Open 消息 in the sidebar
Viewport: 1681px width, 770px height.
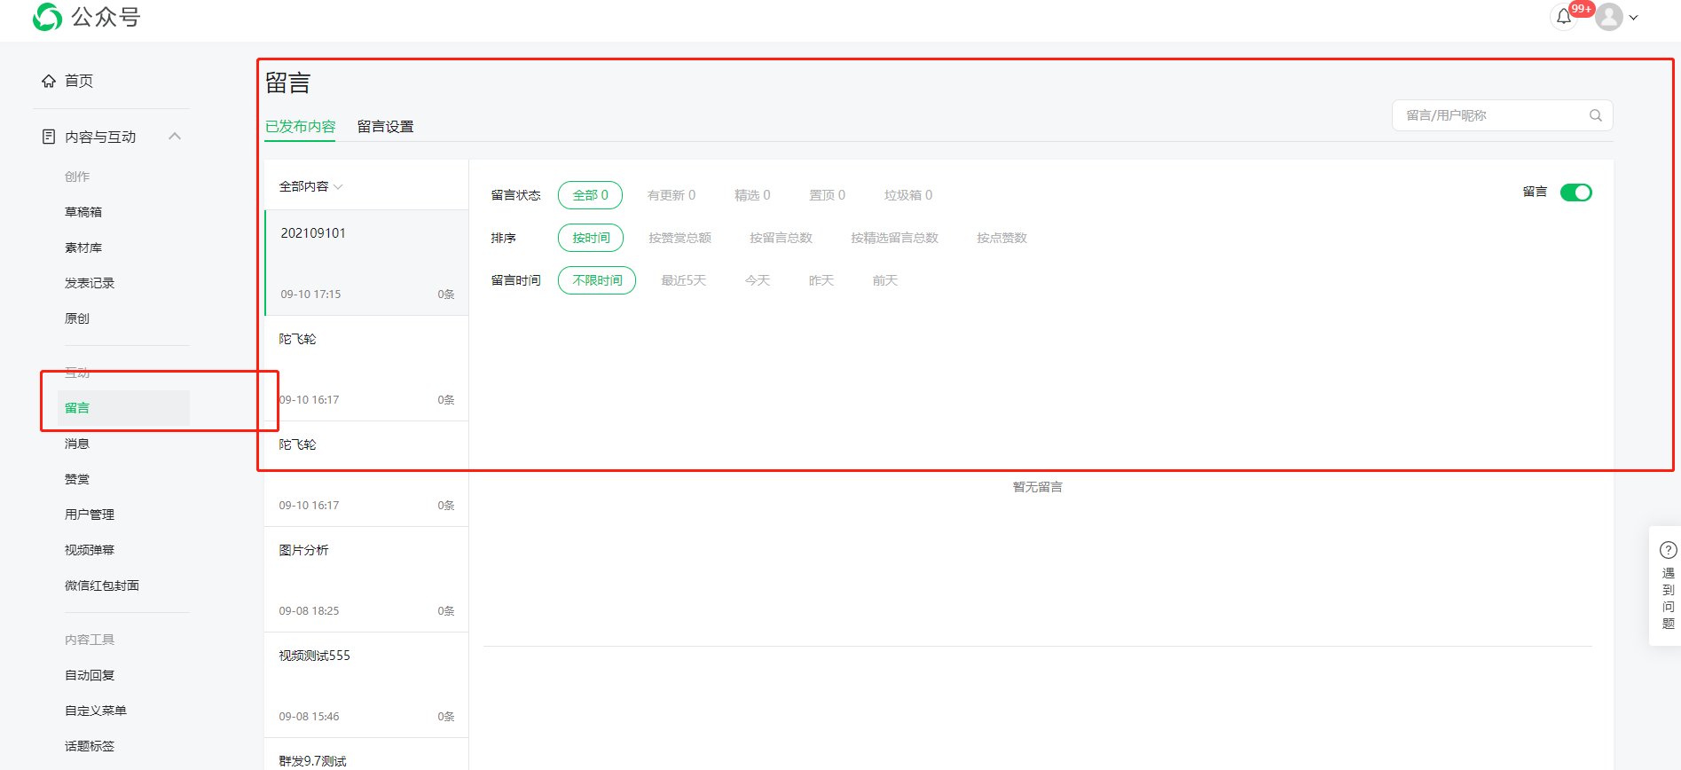click(x=77, y=444)
